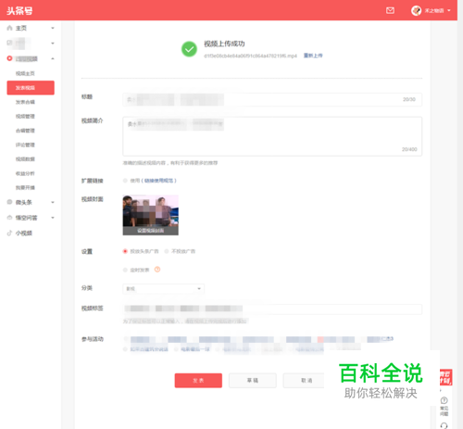Image resolution: width=463 pixels, height=429 pixels.
Task: Click the 微头条 chat bubble icon
Action: 9,202
